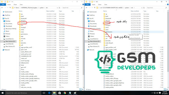The height and width of the screenshot is (95, 169).
Task: Select media_codecs_ffmpeg in right window
Action: 111,78
